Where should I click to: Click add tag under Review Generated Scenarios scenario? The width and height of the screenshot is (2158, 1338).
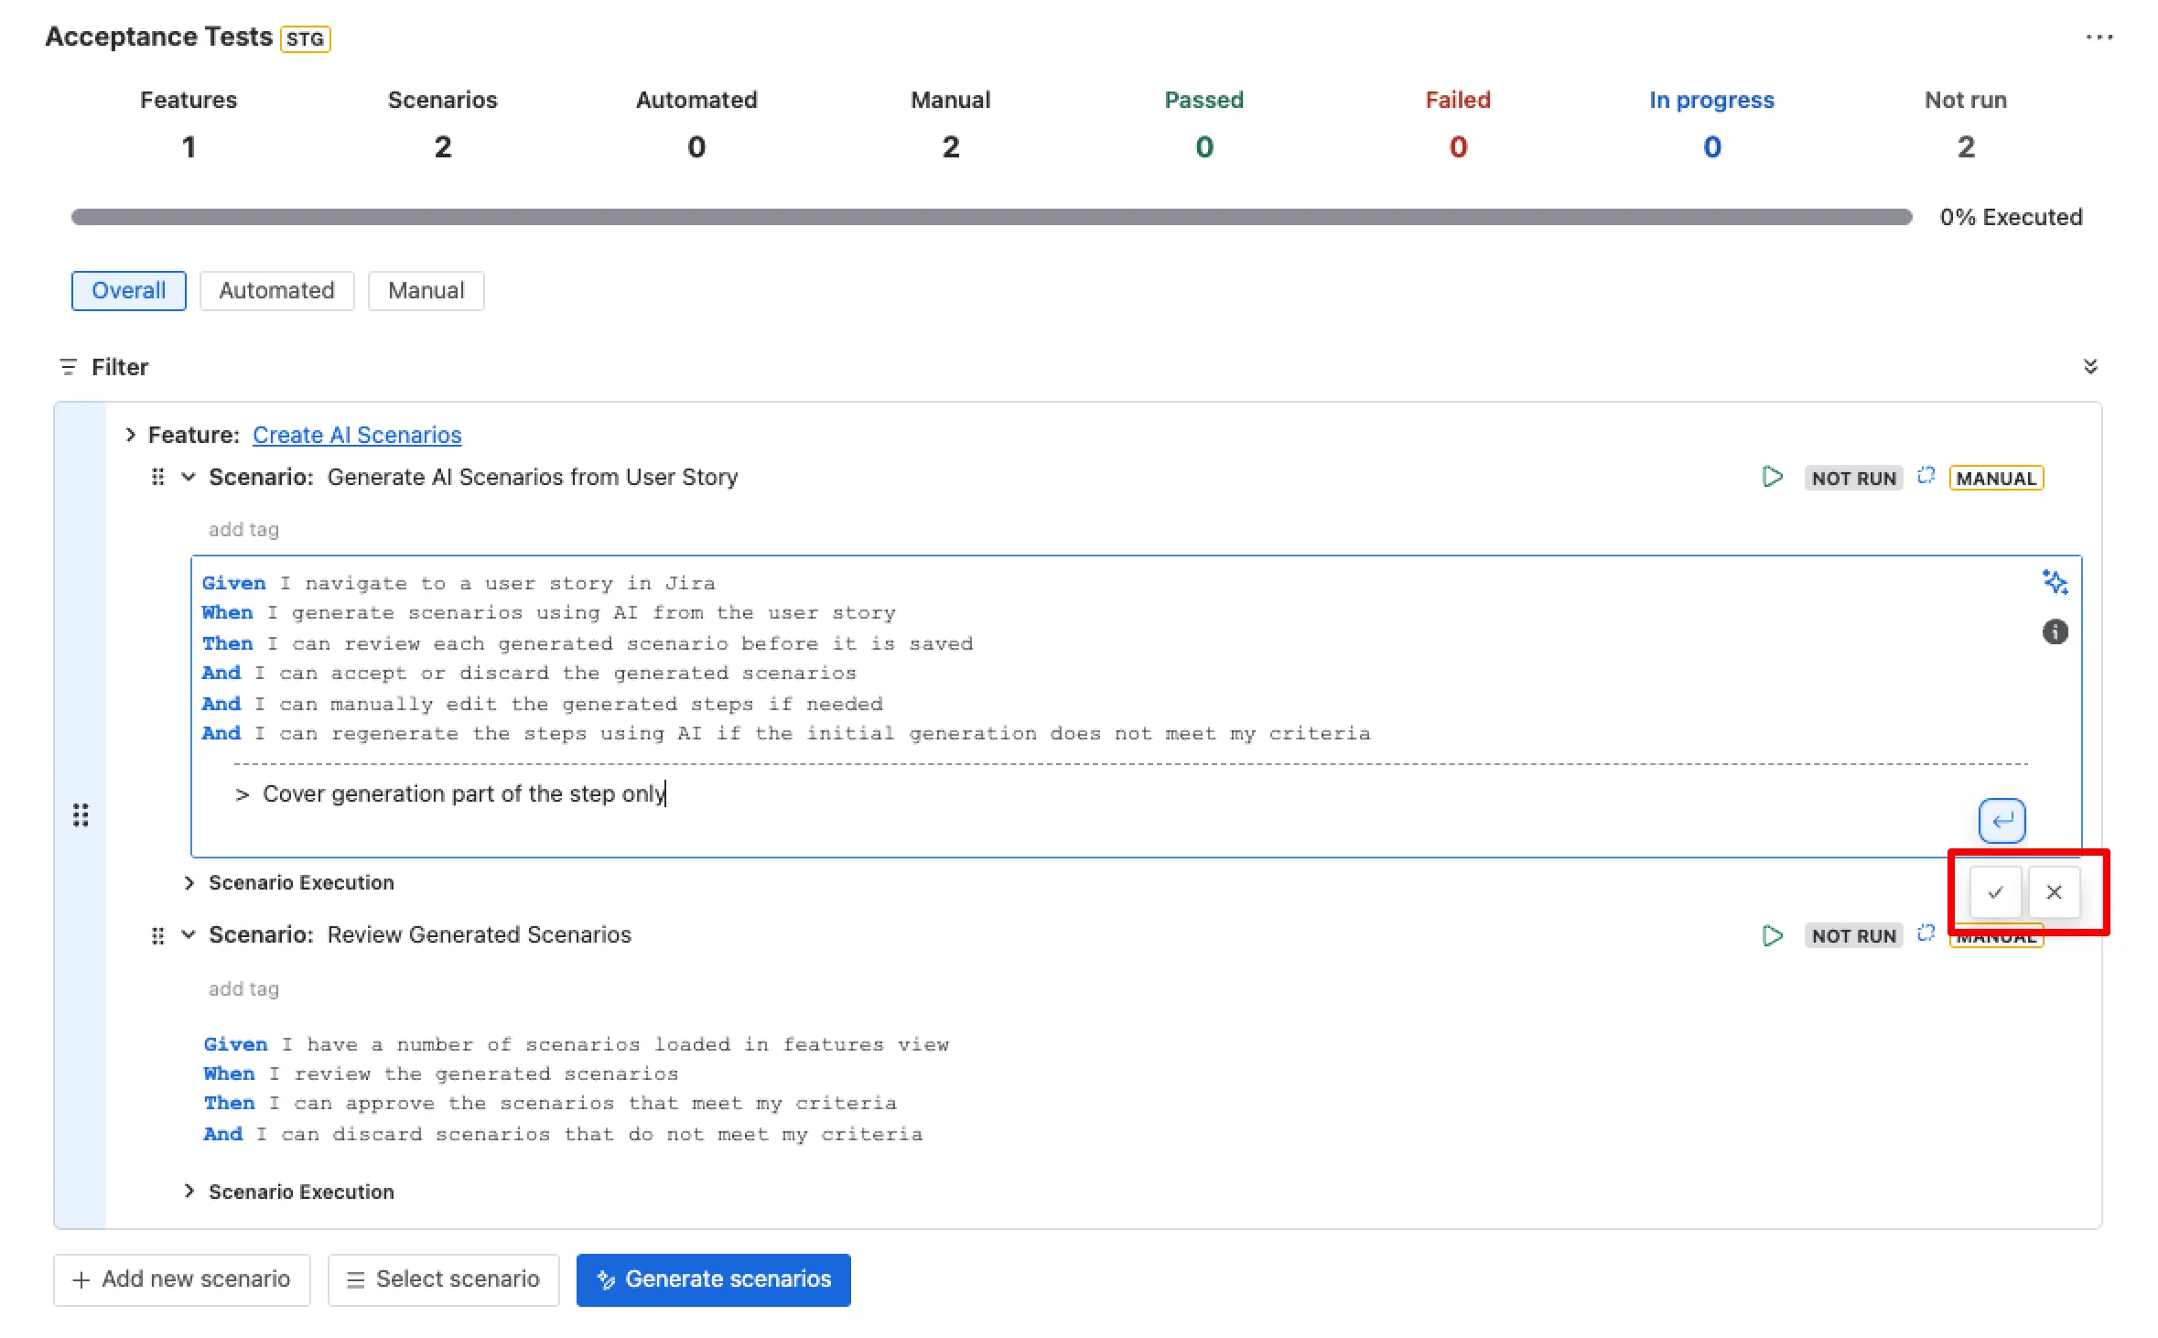pos(243,988)
